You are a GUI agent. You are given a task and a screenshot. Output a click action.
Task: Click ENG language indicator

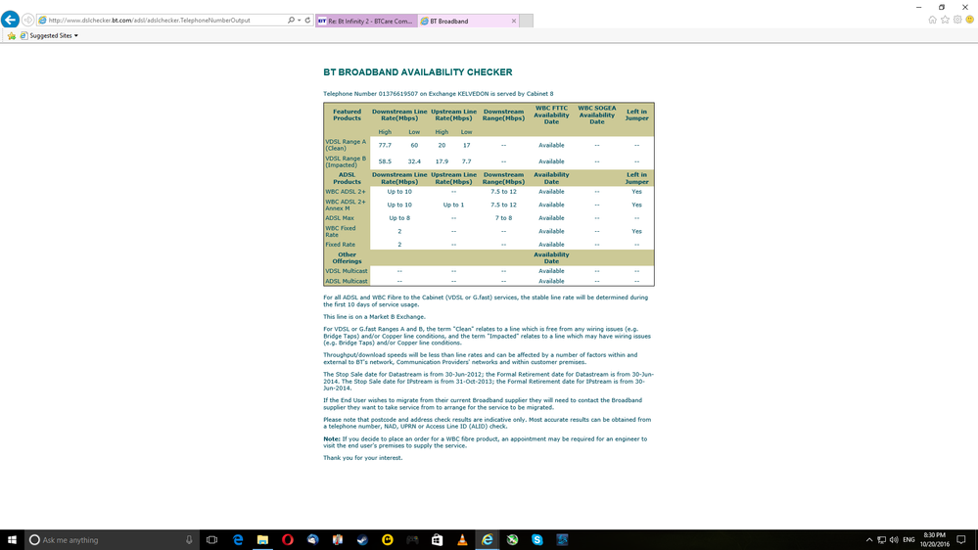pyautogui.click(x=908, y=539)
